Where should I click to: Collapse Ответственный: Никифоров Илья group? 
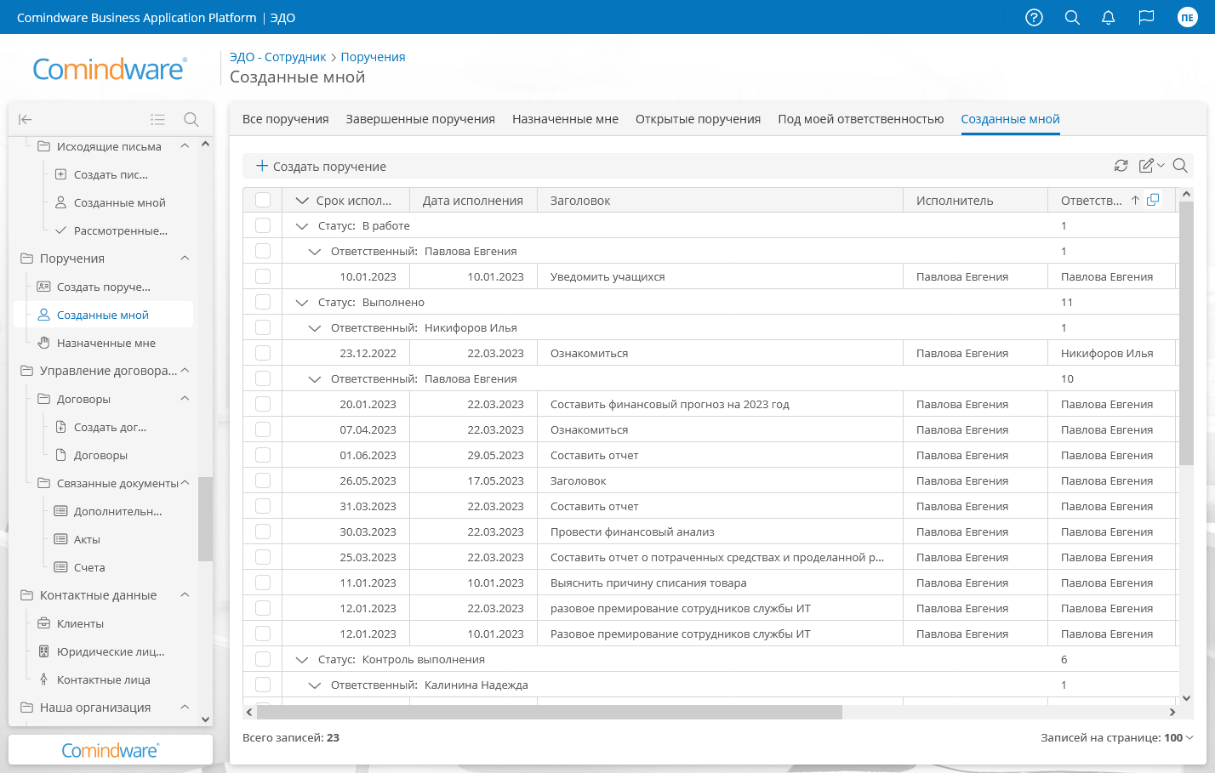[x=314, y=328]
